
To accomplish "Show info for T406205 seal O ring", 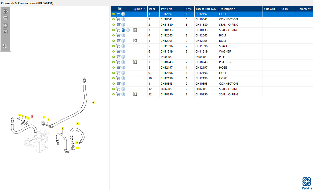I will click(x=123, y=89).
